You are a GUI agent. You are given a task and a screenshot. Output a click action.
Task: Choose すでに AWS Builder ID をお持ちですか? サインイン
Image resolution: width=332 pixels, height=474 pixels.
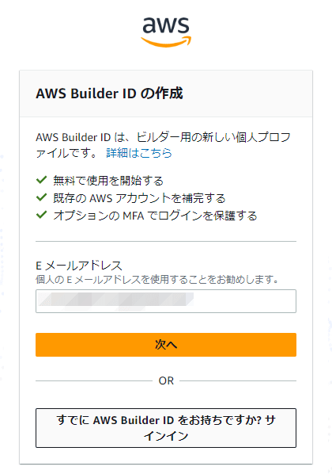point(166,428)
